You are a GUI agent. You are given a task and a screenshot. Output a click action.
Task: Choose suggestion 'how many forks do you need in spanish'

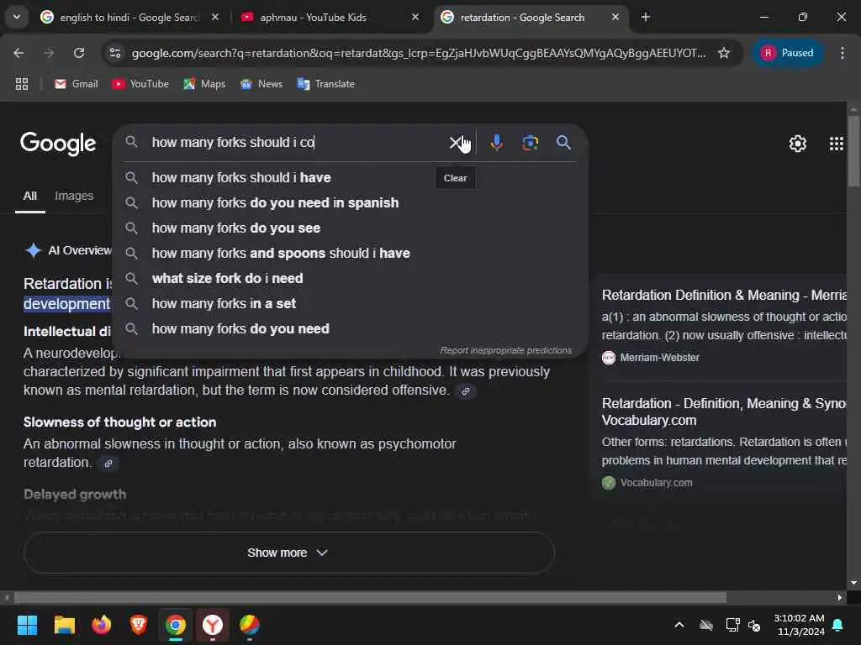coord(351,203)
